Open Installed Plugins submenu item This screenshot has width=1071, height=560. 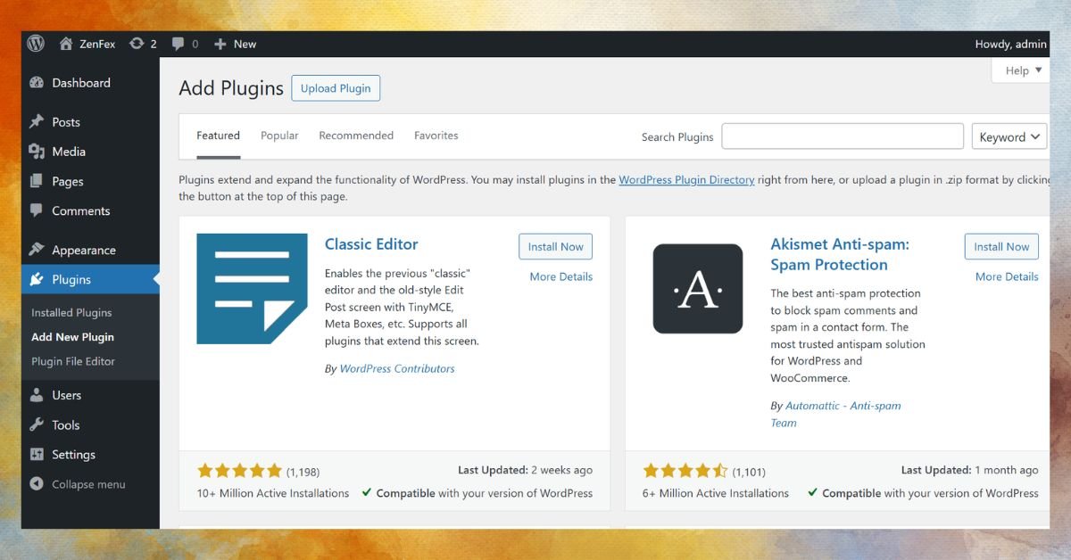71,313
